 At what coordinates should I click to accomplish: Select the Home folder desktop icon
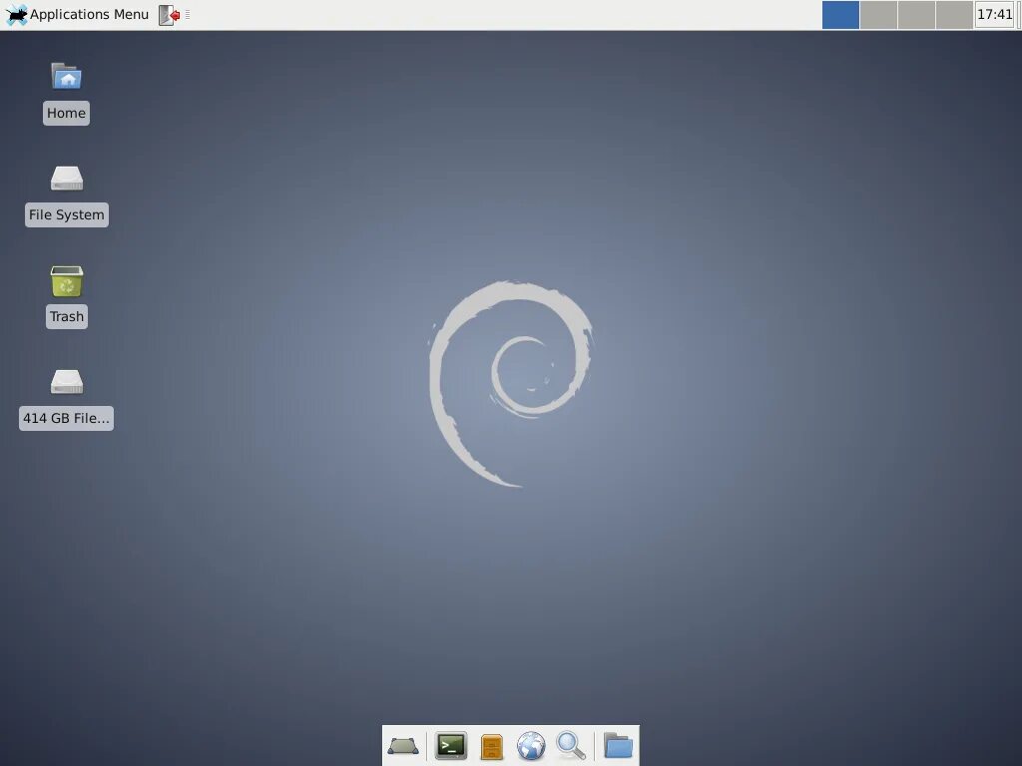point(67,76)
